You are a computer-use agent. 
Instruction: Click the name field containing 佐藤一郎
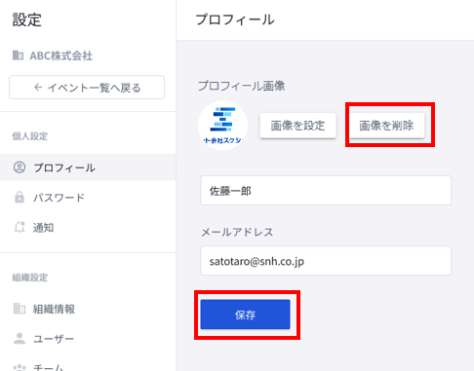pos(326,191)
